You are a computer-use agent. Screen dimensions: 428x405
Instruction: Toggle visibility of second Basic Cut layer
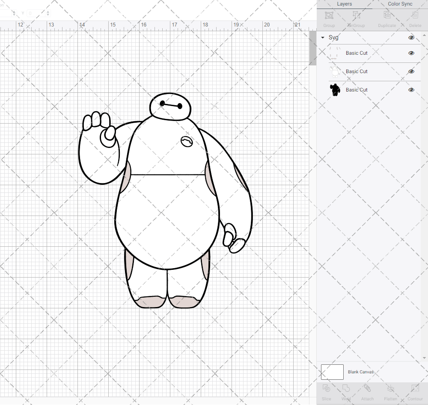pyautogui.click(x=411, y=71)
